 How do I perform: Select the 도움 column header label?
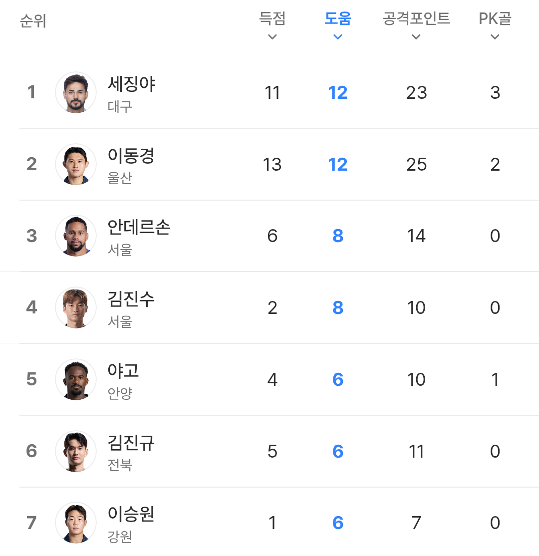click(338, 19)
